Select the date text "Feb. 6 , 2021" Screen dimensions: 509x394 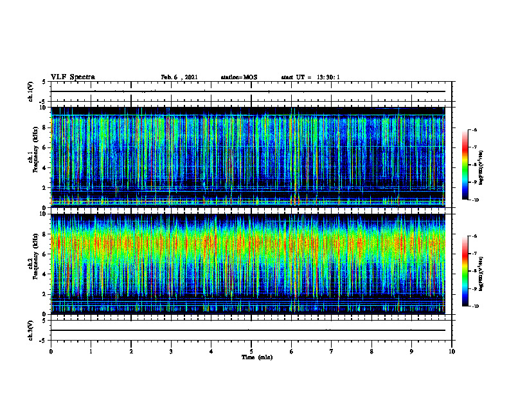click(x=179, y=77)
